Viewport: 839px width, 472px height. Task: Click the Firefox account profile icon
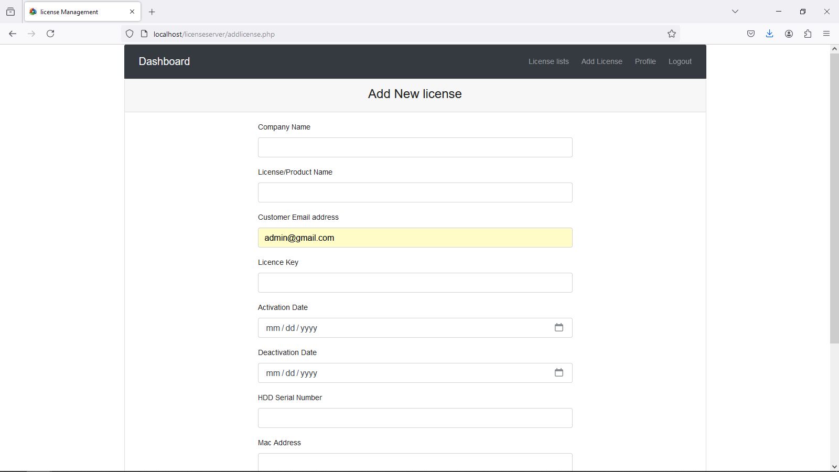pos(789,34)
